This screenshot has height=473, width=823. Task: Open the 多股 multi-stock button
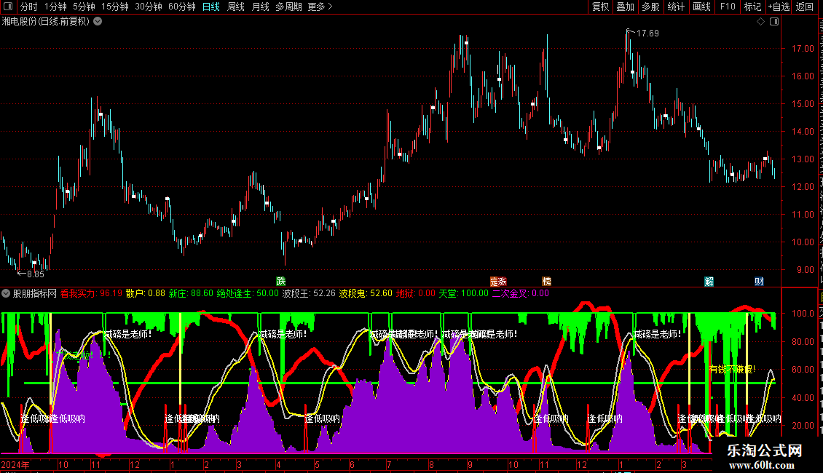coord(650,7)
